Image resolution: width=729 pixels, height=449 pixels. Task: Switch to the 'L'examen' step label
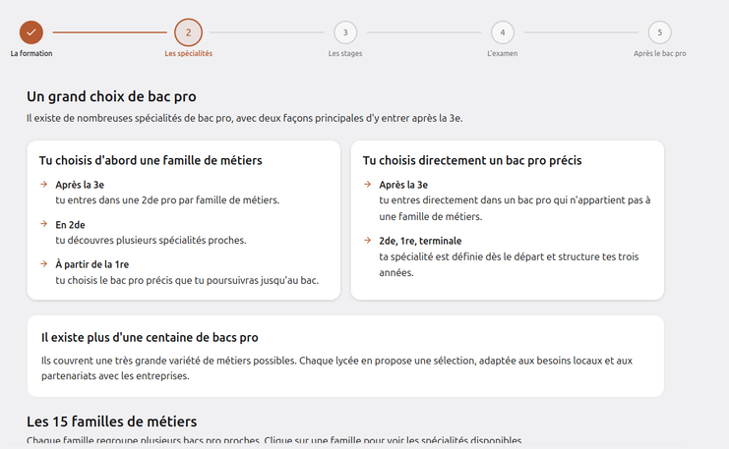(x=503, y=53)
